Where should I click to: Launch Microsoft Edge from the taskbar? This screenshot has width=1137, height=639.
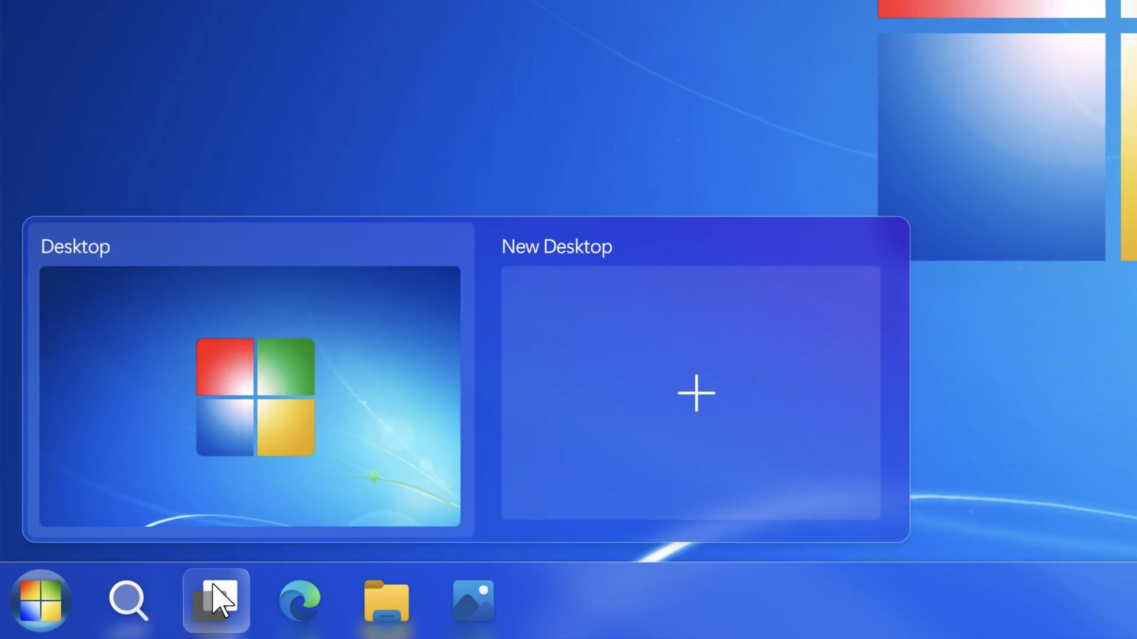(300, 600)
